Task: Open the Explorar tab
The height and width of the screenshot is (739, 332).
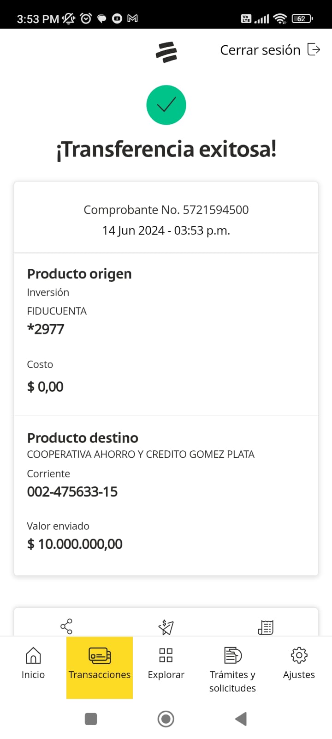Action: (x=166, y=663)
